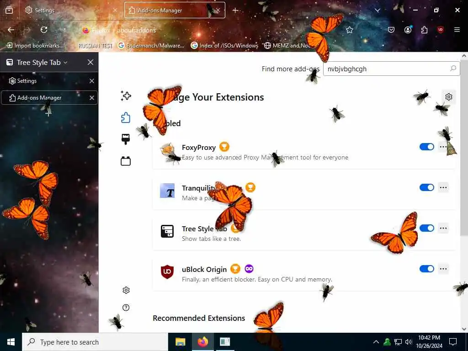
Task: Switch to the Settings tab in the tab bar
Action: 71,11
